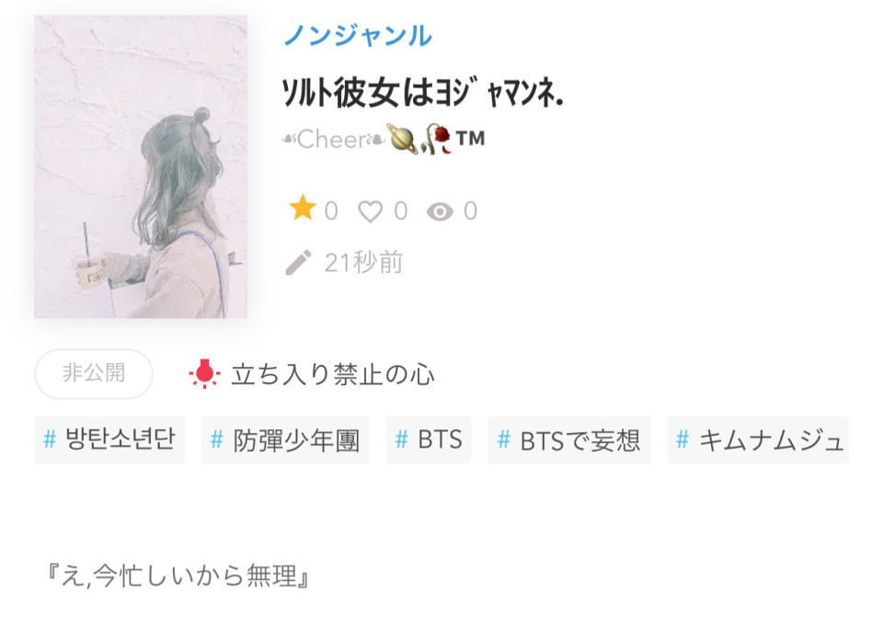Screen dimensions: 883x627
Task: Click the TM symbol beside author name
Action: pyautogui.click(x=470, y=138)
